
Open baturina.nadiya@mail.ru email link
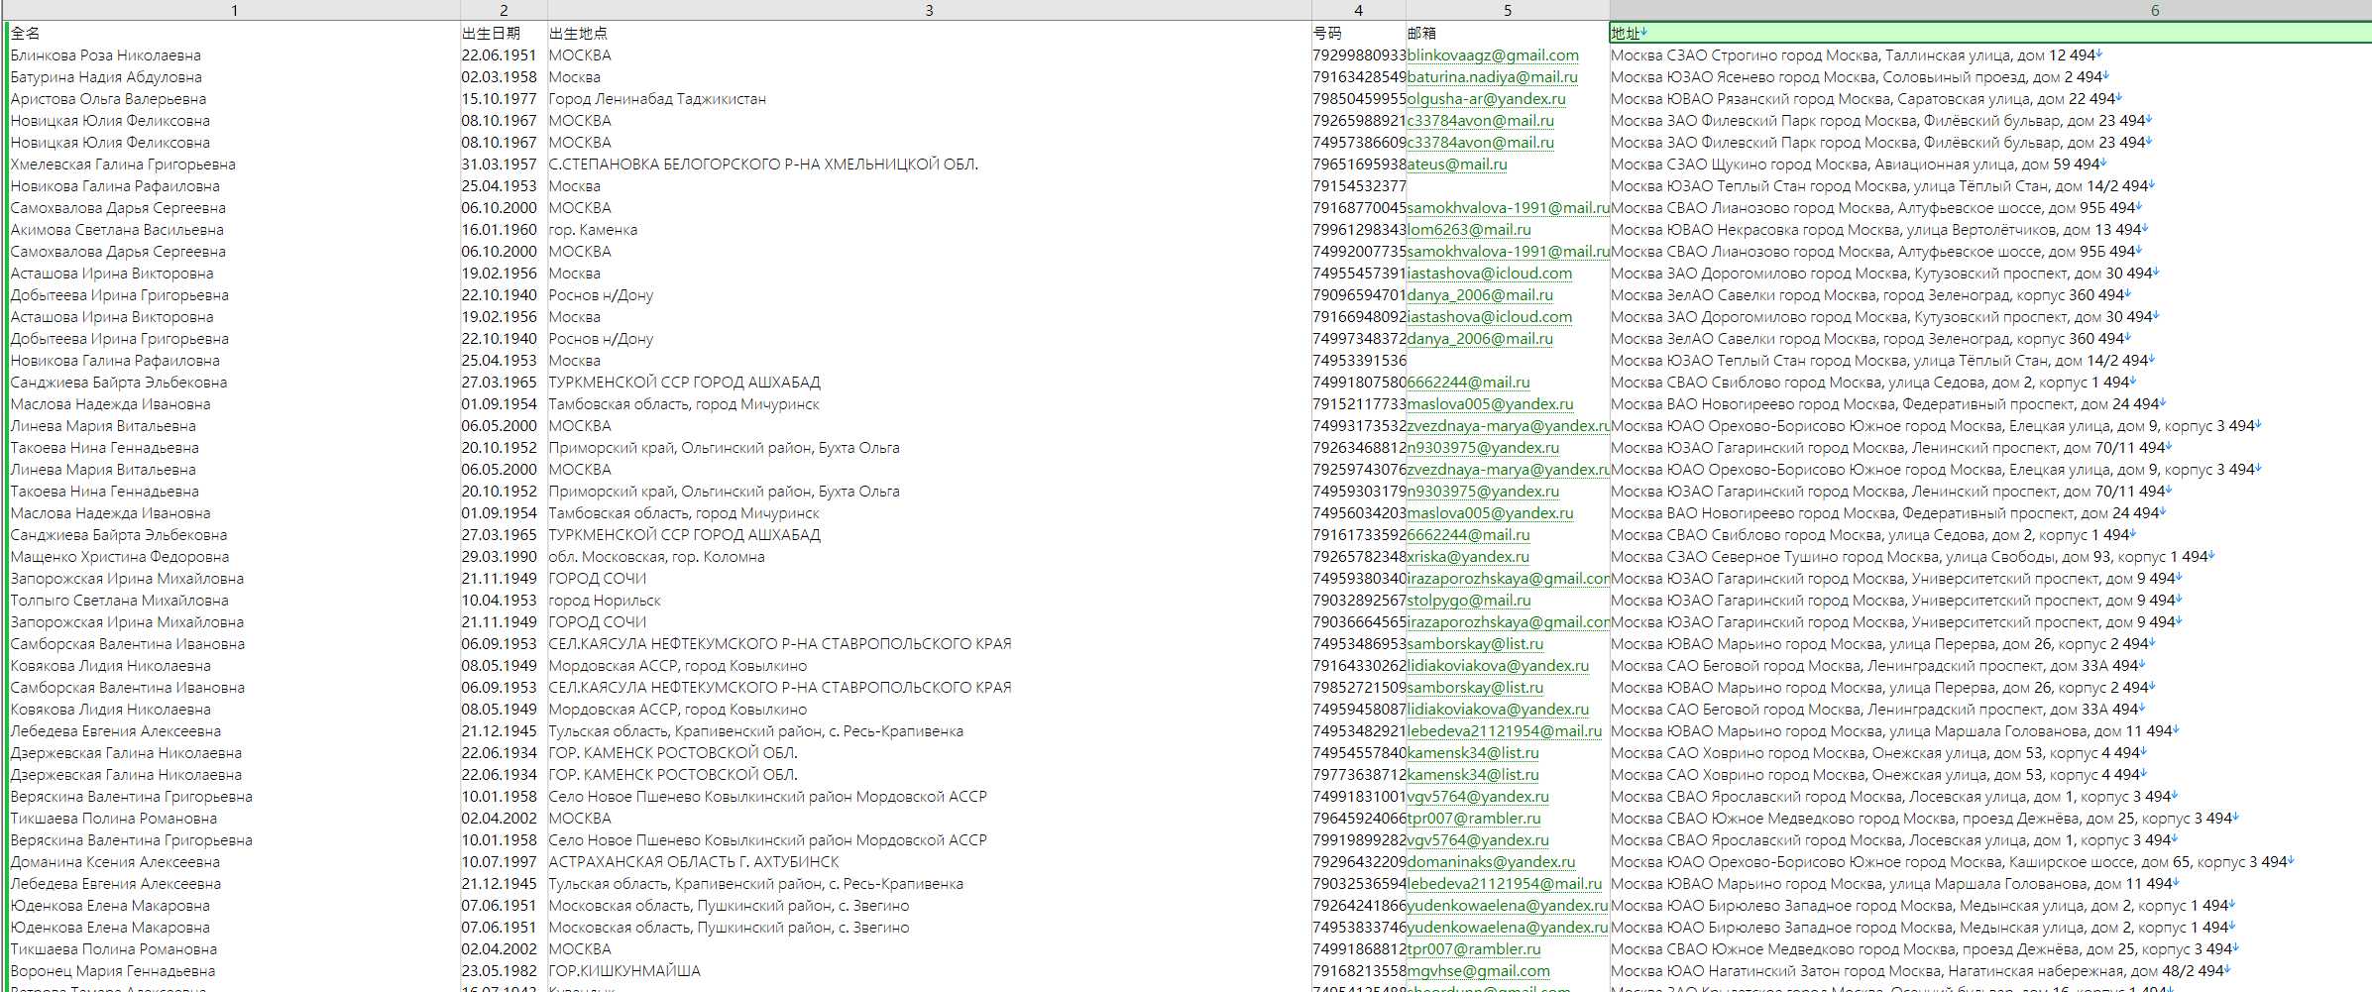point(1492,77)
